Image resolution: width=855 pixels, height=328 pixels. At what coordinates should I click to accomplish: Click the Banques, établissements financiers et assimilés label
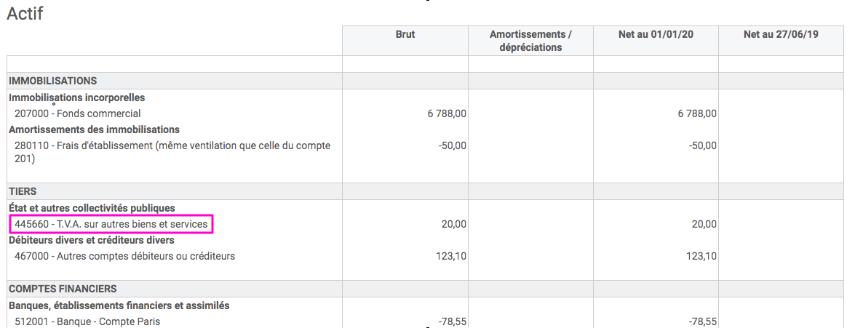(x=119, y=305)
